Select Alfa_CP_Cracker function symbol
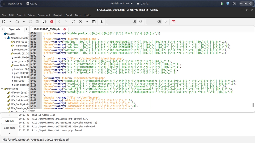The height and width of the screenshot is (143, 255). click(19, 97)
